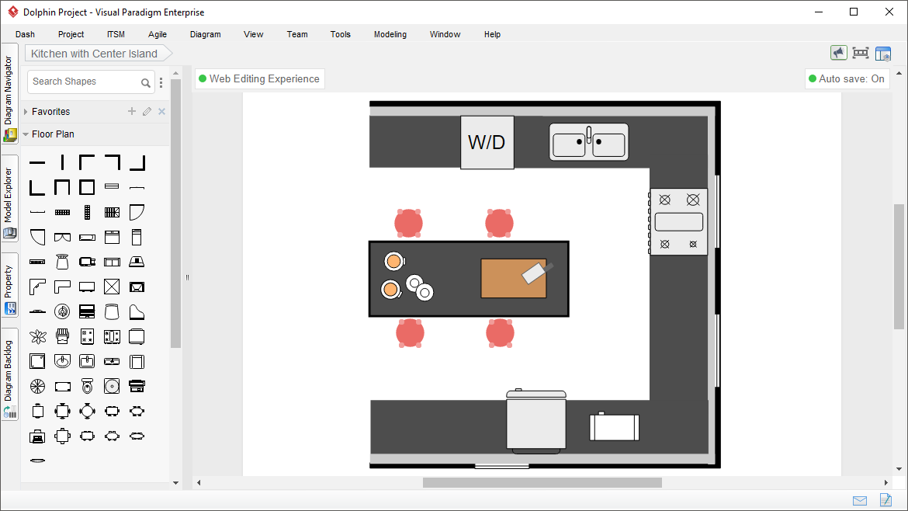Open shape palette options (three dots)
908x511 pixels.
[x=161, y=83]
